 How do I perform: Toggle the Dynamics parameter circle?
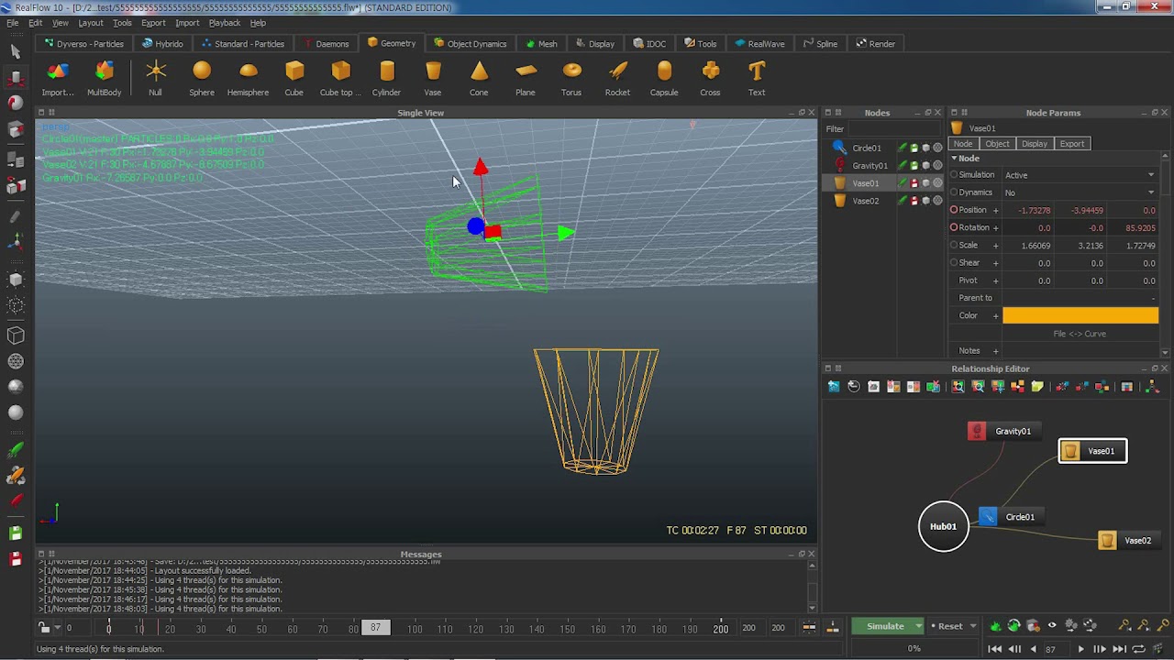tap(954, 192)
